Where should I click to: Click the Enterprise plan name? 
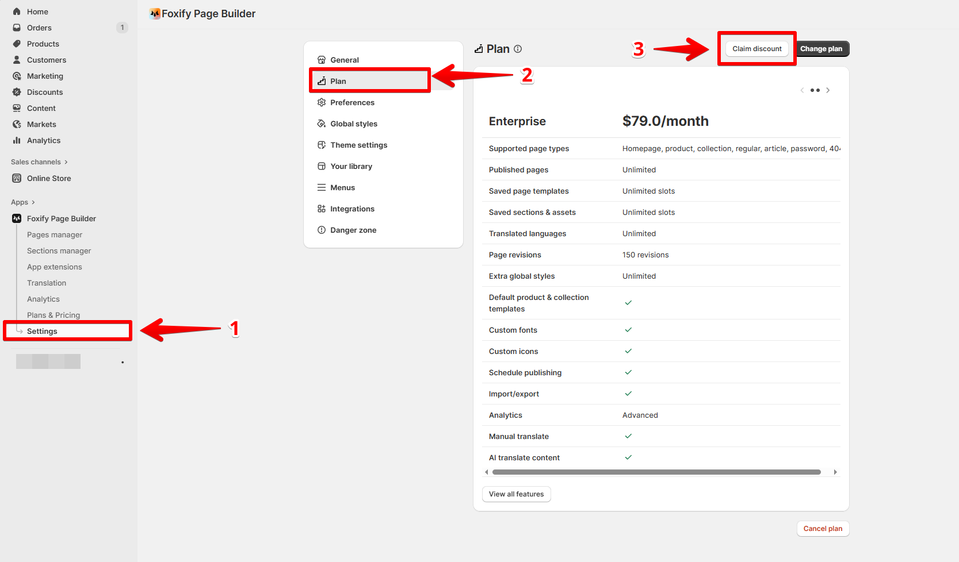[517, 121]
